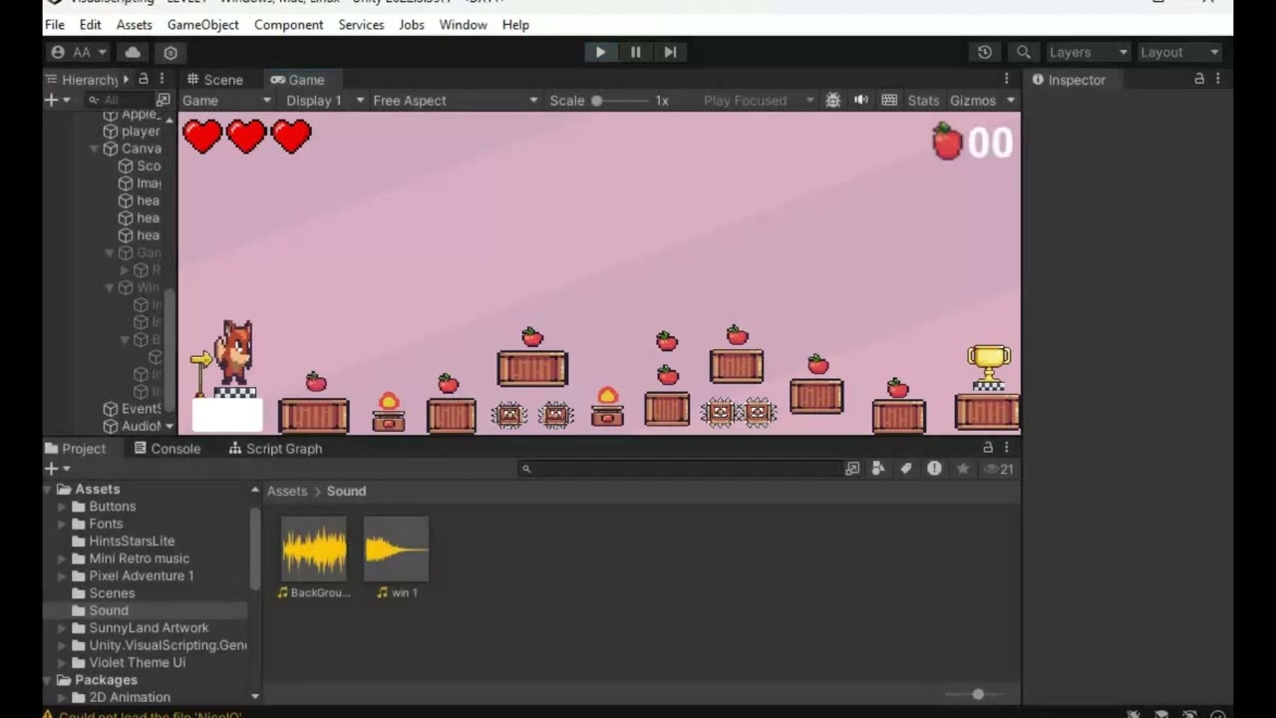Toggle the Stats button
This screenshot has height=718, width=1276.
(923, 100)
